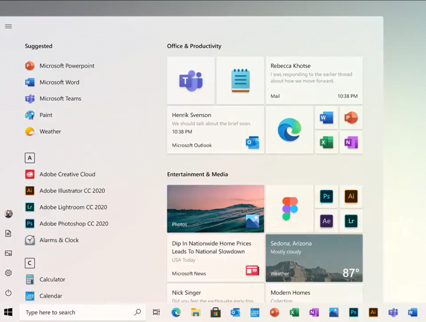Open the Microsoft Teams tile
Viewport: 426px width, 322px height.
(x=191, y=81)
